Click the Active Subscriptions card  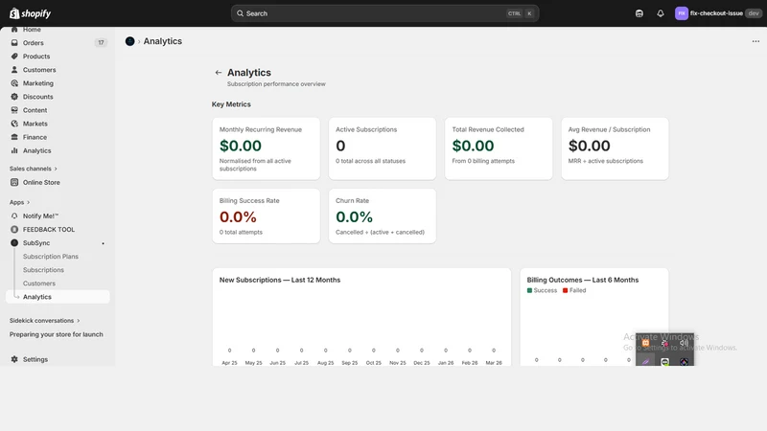point(383,148)
